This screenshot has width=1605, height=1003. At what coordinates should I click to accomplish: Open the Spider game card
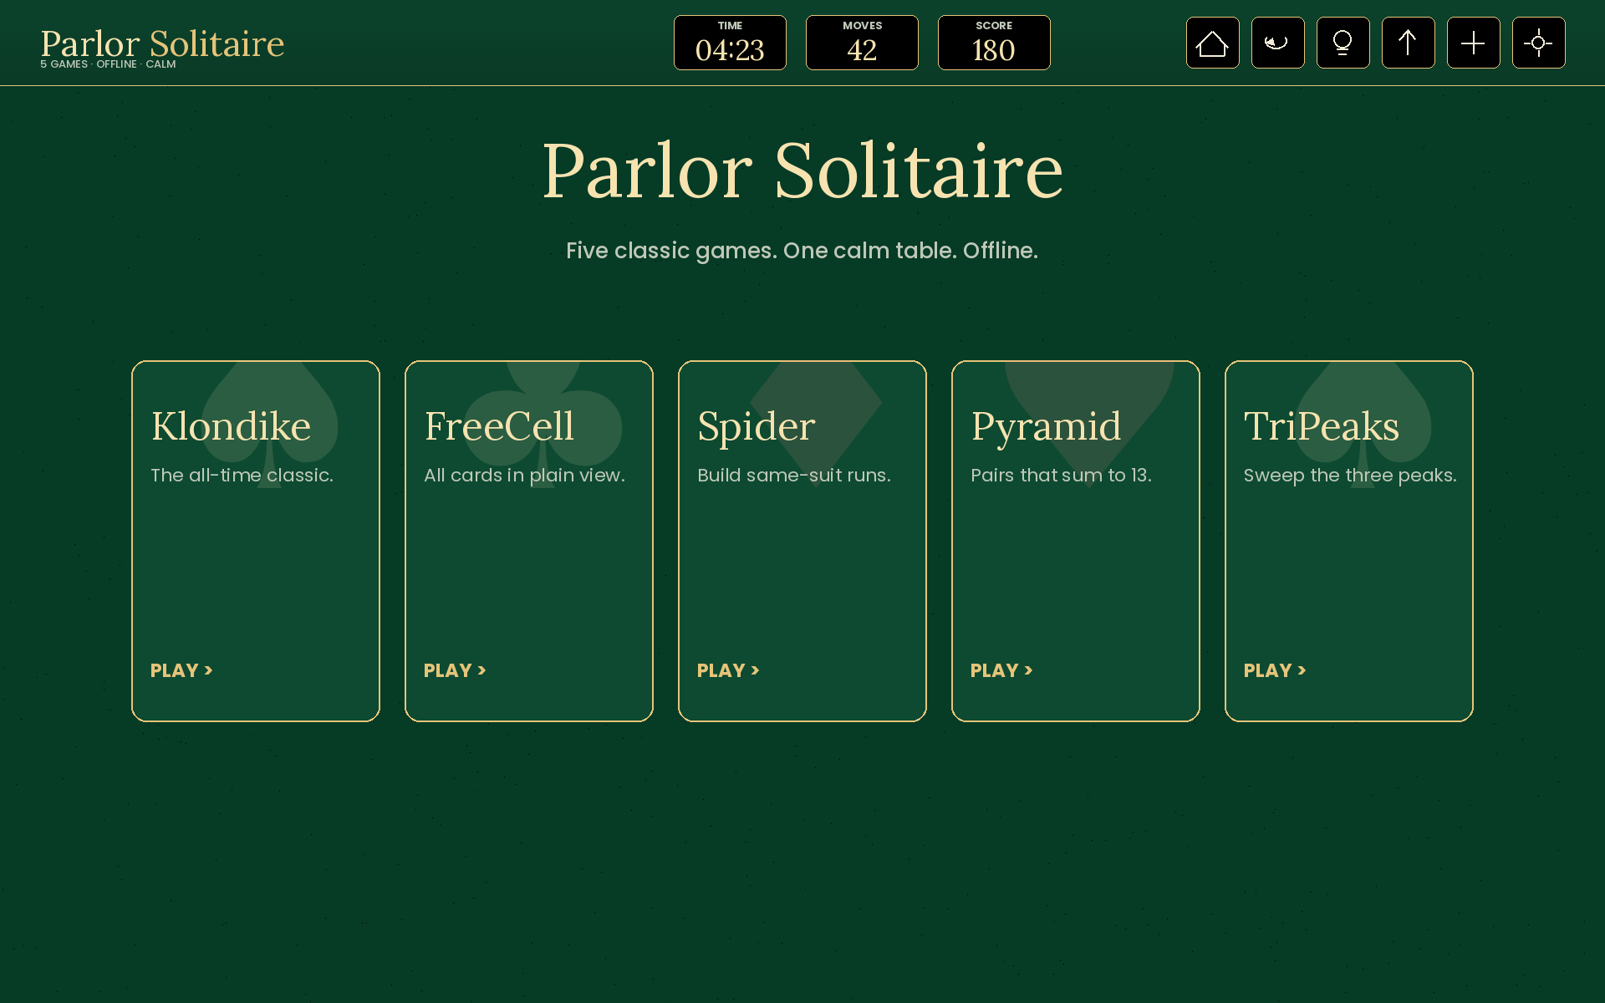tap(802, 541)
